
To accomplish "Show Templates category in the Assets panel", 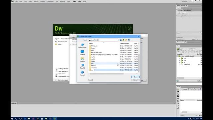I will [x=178, y=106].
